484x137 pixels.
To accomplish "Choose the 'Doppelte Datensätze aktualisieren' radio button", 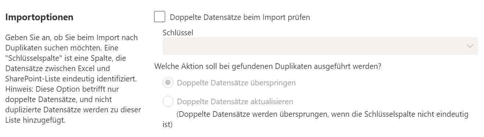I will (168, 101).
